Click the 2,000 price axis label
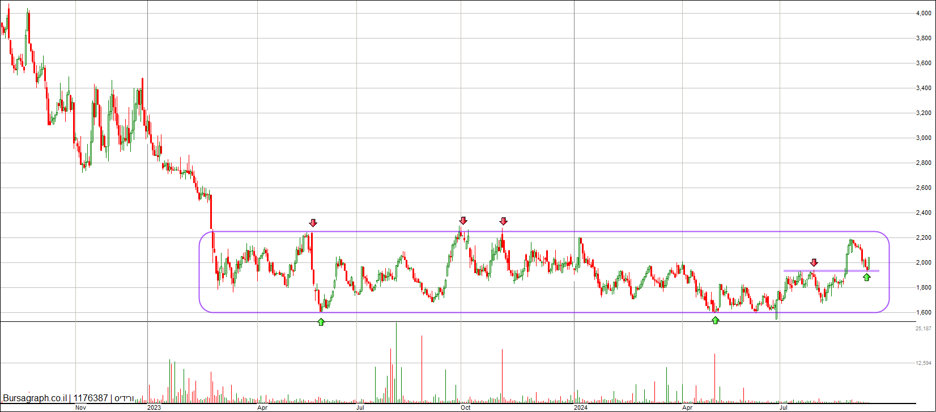 [x=924, y=263]
